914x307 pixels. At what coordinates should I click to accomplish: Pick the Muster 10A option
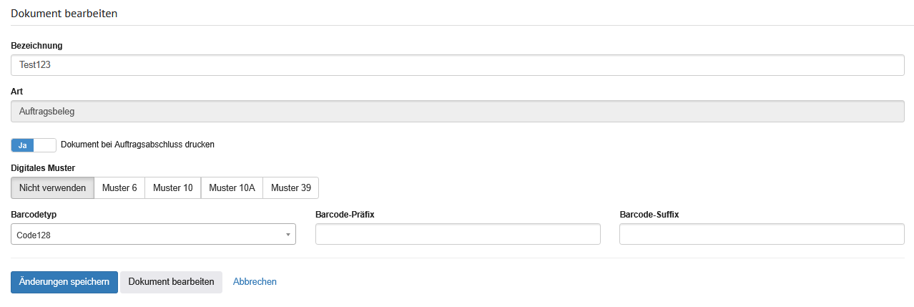232,188
